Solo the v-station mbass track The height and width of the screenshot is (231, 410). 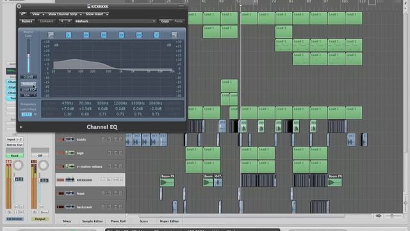click(120, 166)
